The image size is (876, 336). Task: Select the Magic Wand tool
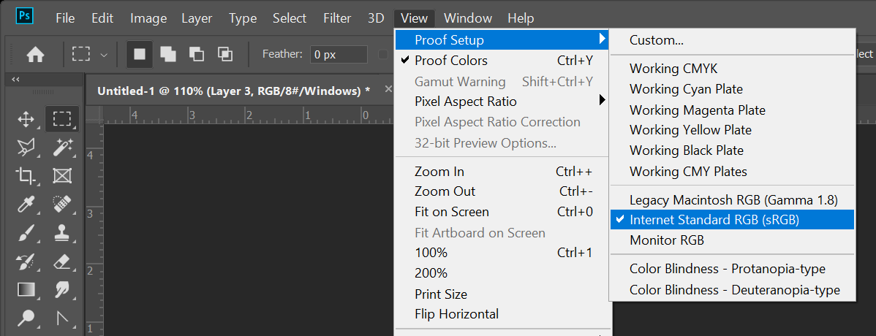(x=62, y=148)
